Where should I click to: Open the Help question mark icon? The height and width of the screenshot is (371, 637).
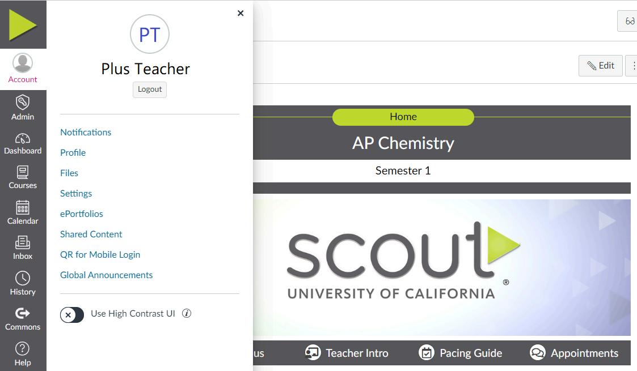(x=23, y=348)
